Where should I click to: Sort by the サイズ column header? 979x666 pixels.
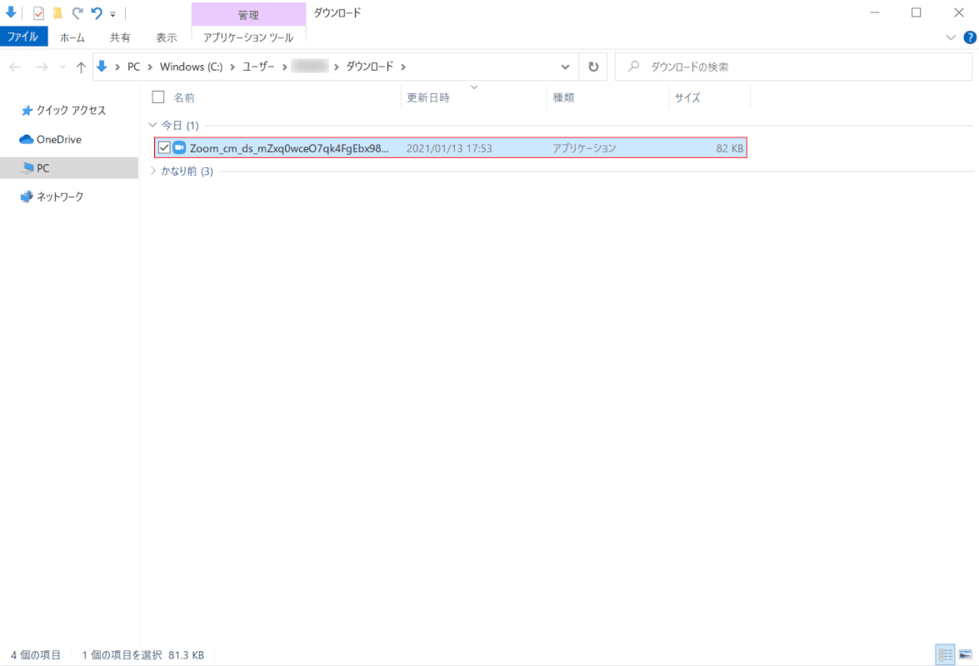tap(687, 98)
